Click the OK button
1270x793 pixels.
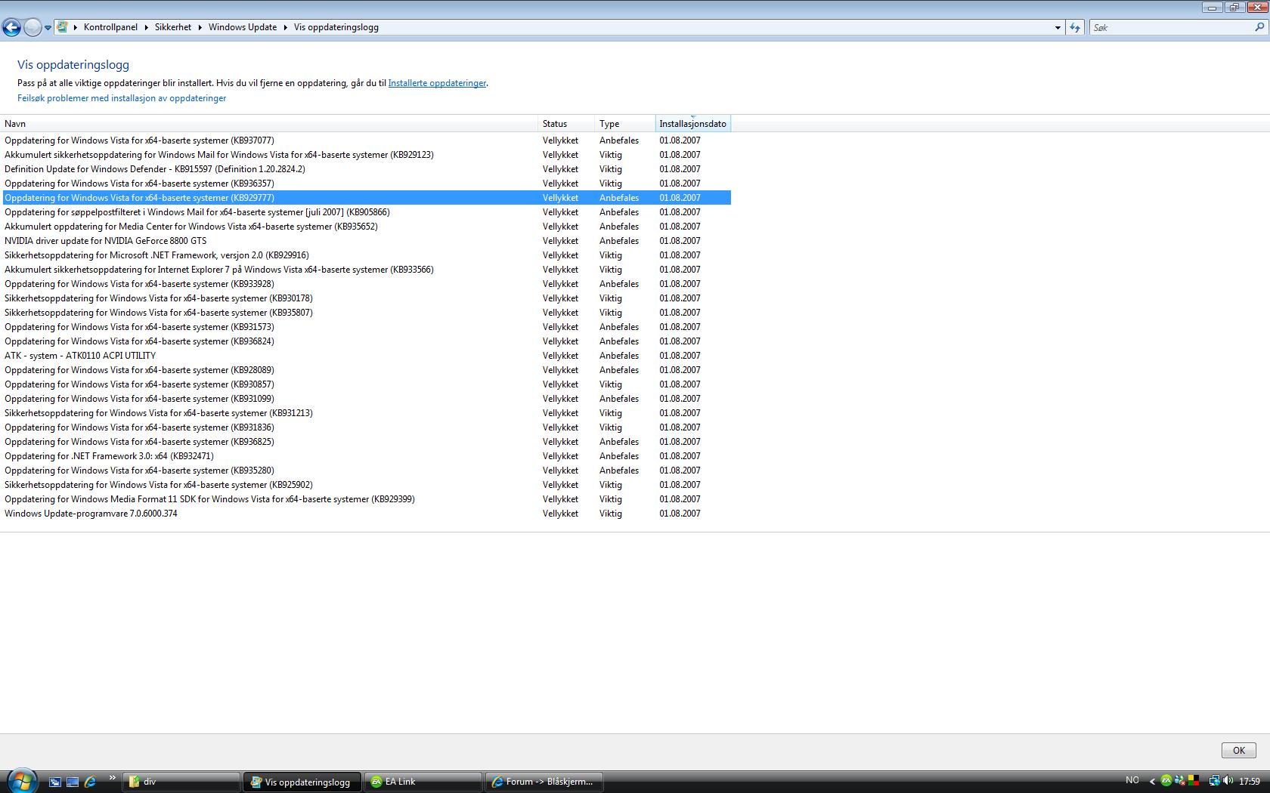coord(1238,750)
